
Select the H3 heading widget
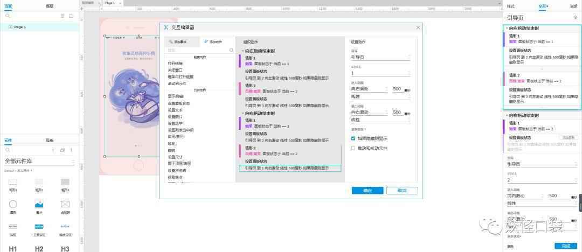coord(65,249)
